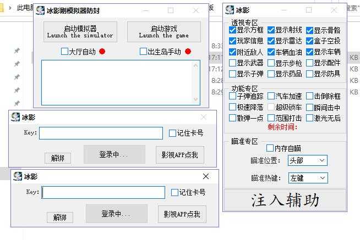Open the 瞄准位置 dropdown showing 头部

point(308,160)
